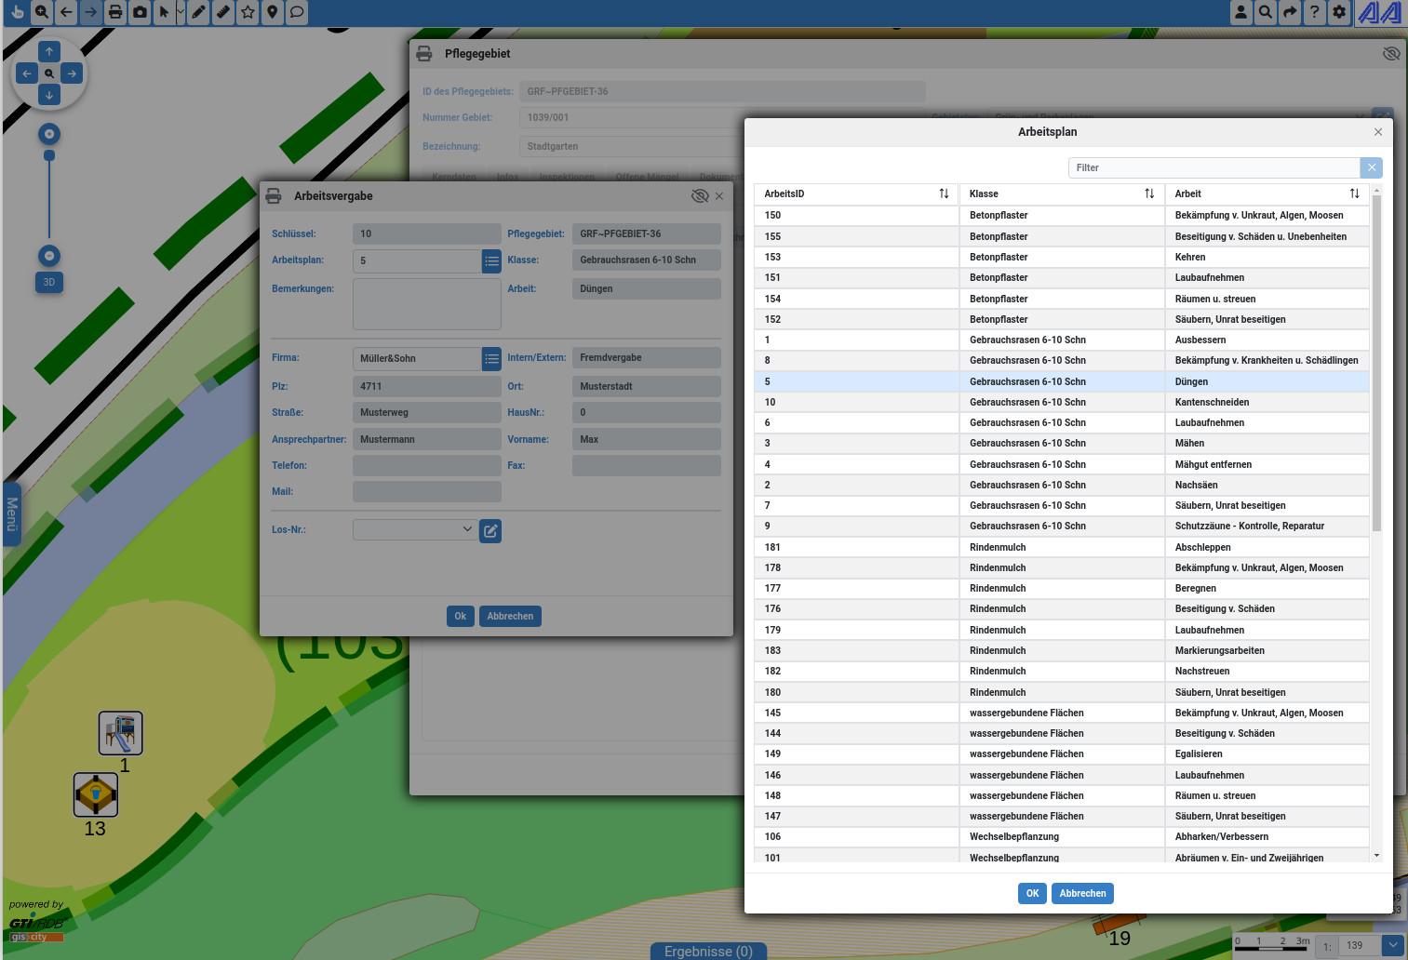Open the star bookmarks tool
The width and height of the screenshot is (1408, 960).
tap(248, 12)
